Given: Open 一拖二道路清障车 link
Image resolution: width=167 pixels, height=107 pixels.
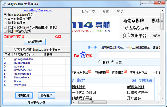Looking at the screenshot, I should point(138,48).
